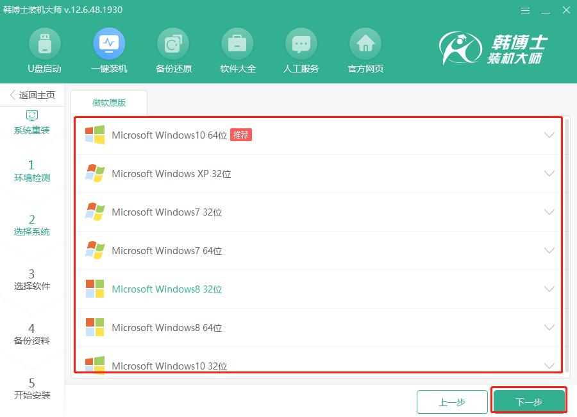Click 上一步 to go back
This screenshot has width=577, height=417.
[452, 402]
